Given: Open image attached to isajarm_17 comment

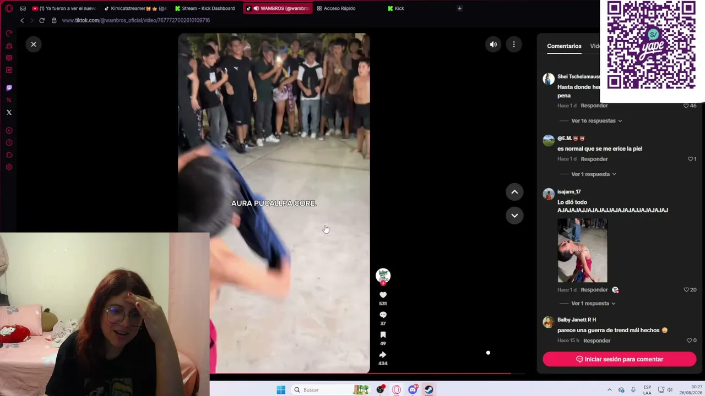Looking at the screenshot, I should [582, 250].
